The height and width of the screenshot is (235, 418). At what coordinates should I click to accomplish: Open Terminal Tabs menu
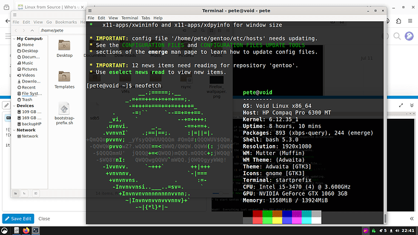coord(145,18)
